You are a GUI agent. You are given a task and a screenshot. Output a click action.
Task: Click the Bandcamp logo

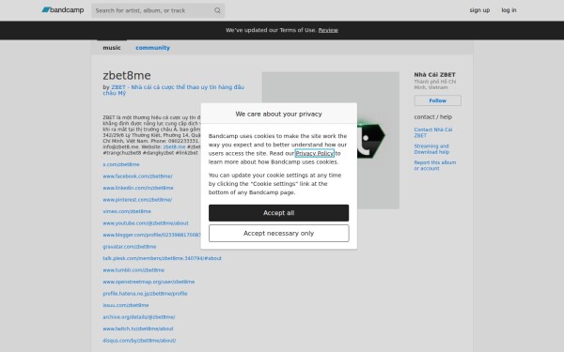tap(63, 10)
